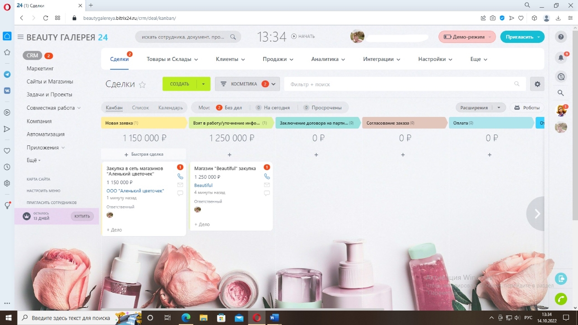Open the КОСМЕТИКА funnel selector

[x=247, y=84]
